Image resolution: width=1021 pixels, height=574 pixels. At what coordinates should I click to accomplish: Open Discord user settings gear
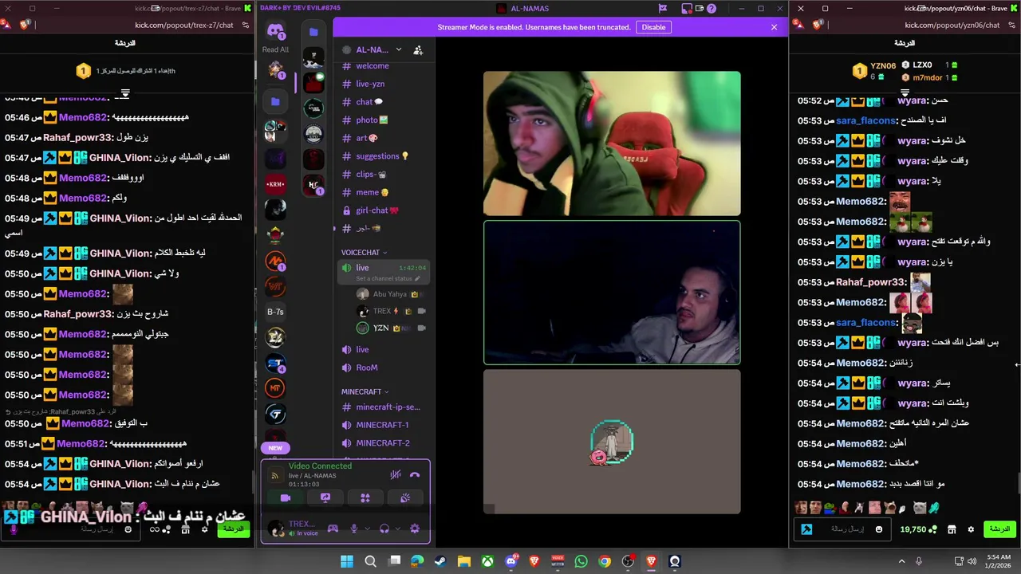click(x=414, y=529)
